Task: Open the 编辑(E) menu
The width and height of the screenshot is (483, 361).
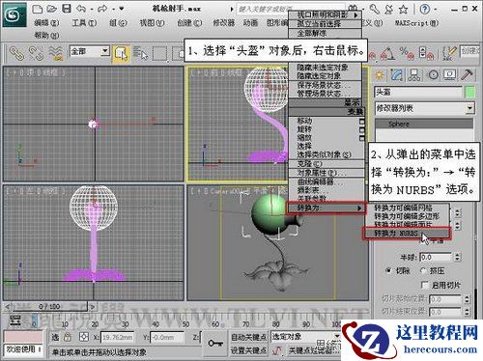Action: (x=46, y=23)
